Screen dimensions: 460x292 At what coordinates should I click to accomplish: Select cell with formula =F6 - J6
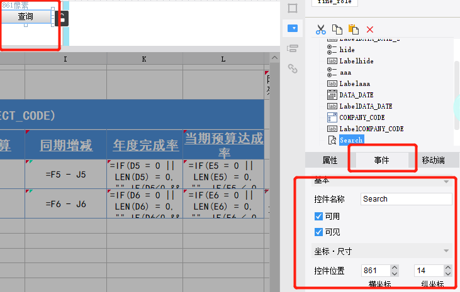tap(65, 203)
